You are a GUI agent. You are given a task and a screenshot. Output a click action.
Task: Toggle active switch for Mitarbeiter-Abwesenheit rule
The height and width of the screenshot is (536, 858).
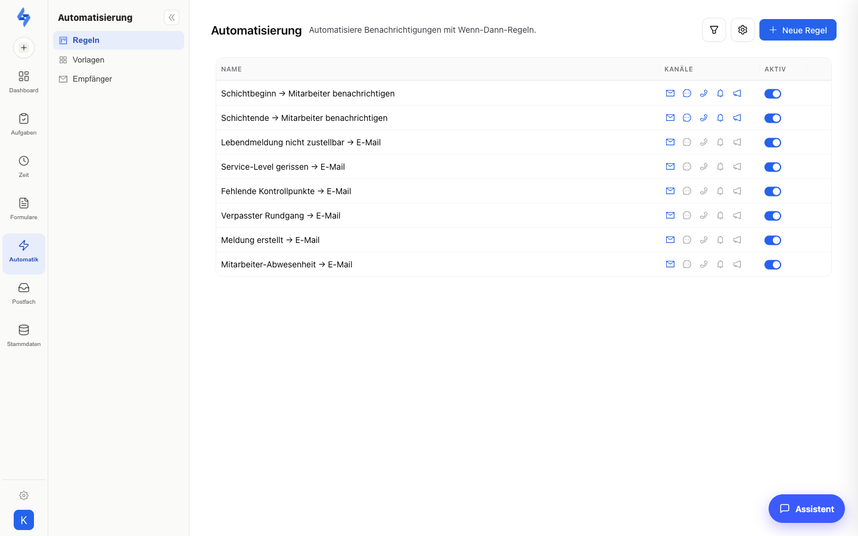(773, 264)
